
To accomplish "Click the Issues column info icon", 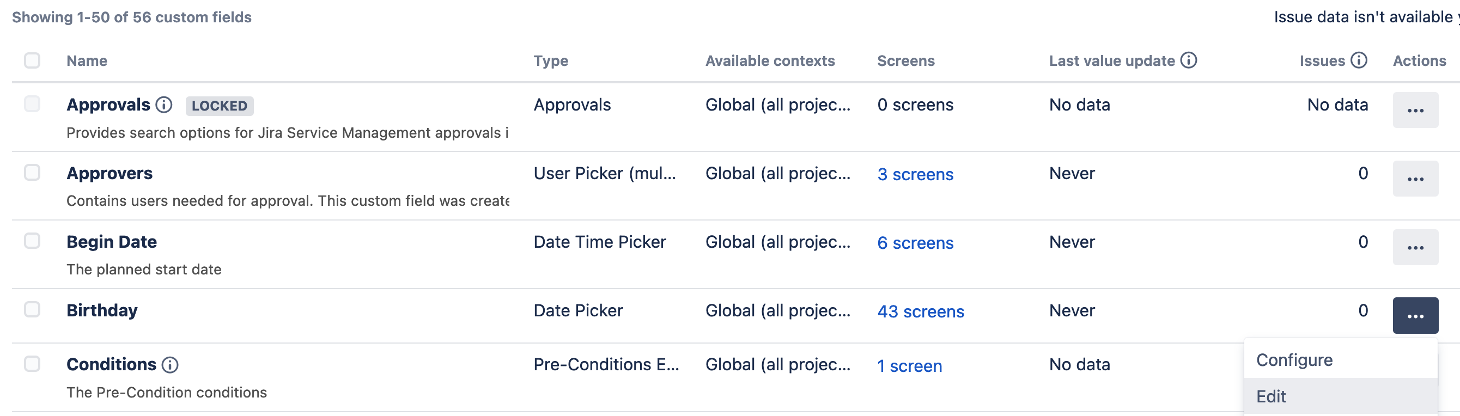I will click(x=1359, y=60).
